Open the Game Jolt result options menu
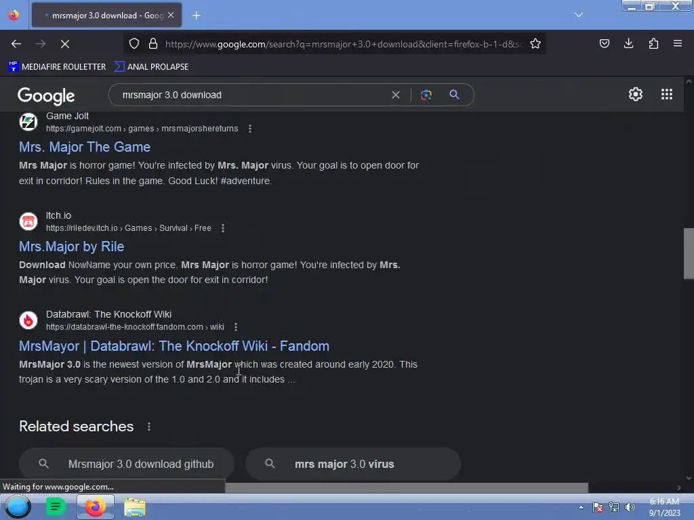 [250, 129]
